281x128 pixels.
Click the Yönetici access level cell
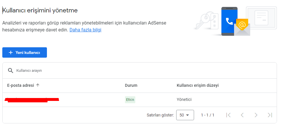pos(184,99)
